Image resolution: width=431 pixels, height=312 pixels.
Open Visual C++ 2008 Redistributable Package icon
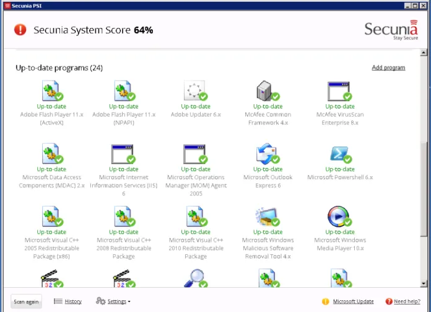pyautogui.click(x=124, y=216)
